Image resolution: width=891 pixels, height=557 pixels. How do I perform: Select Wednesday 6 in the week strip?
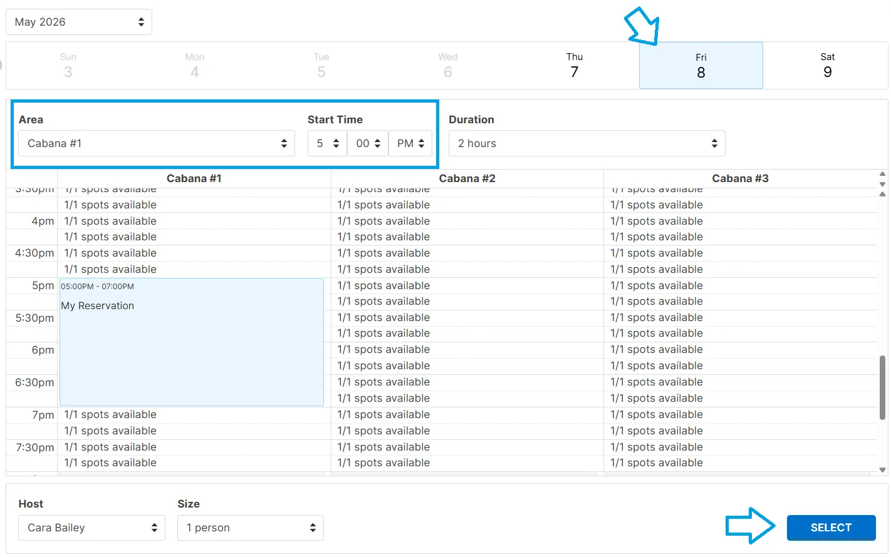point(448,66)
